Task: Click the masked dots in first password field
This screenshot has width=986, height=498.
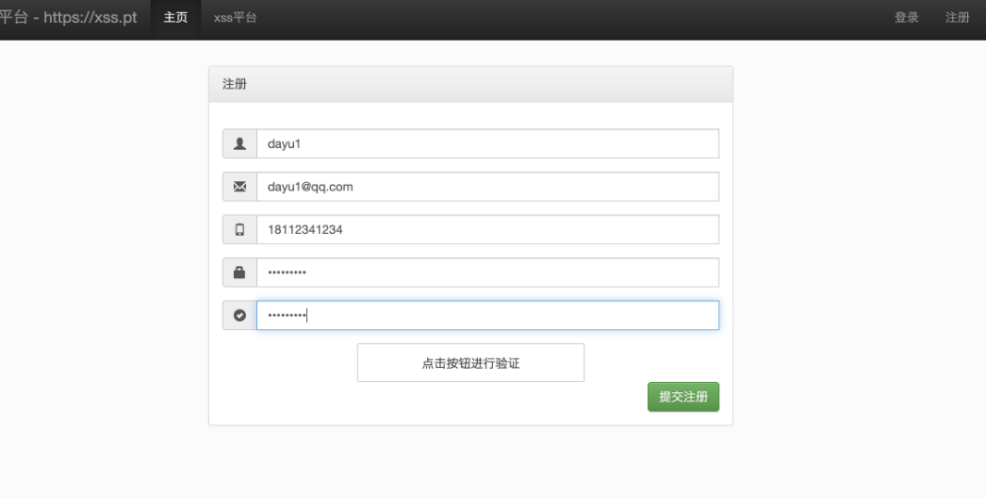Action: (x=287, y=272)
